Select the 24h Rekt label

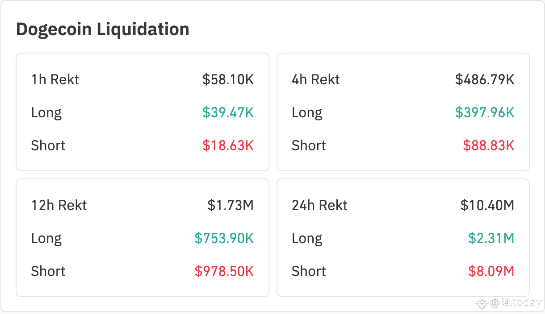point(319,206)
